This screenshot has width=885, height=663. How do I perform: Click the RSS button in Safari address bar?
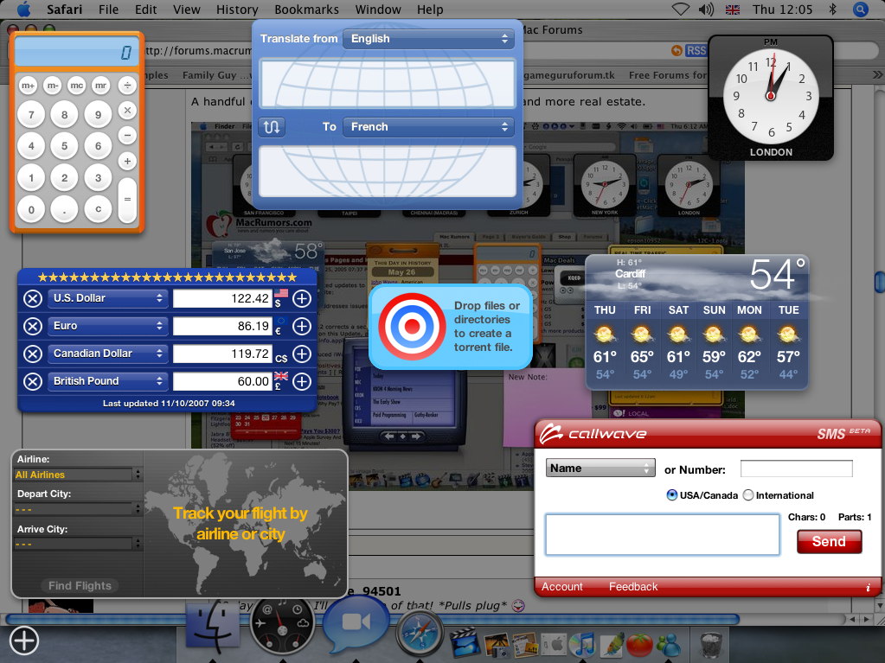coord(696,51)
